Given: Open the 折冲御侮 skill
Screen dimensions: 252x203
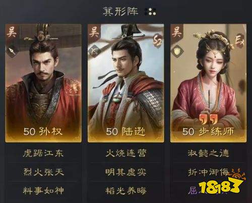Looking at the screenshot, I should 209,172.
